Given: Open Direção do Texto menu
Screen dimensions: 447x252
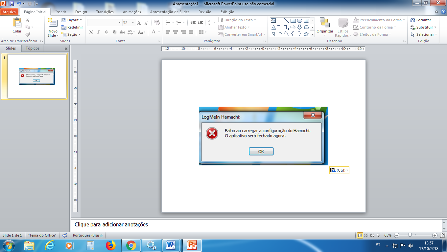Looking at the screenshot, I should tap(237, 20).
